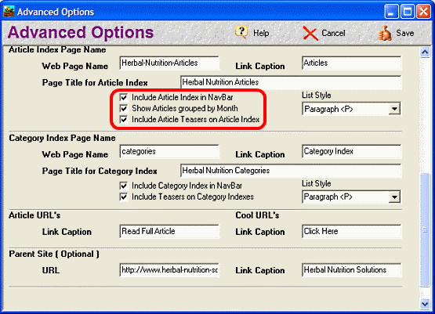435x314 pixels.
Task: Minimize the Advanced Options window
Action: pos(391,12)
